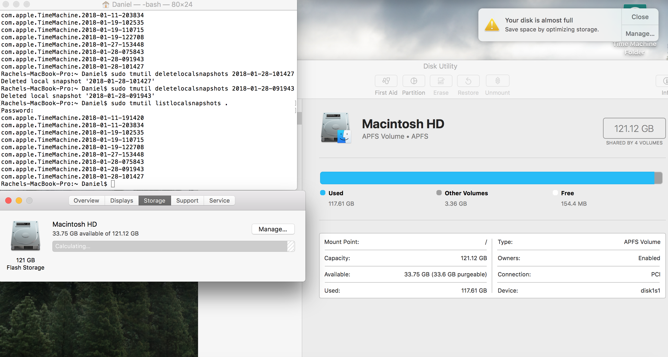Click the Manage button in disk full alert
This screenshot has width=668, height=357.
point(640,33)
